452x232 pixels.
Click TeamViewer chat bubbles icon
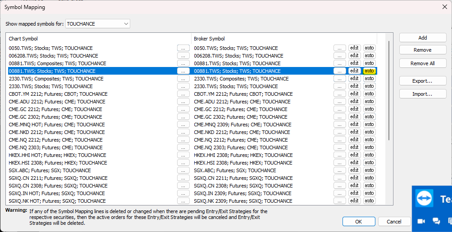tap(436, 221)
